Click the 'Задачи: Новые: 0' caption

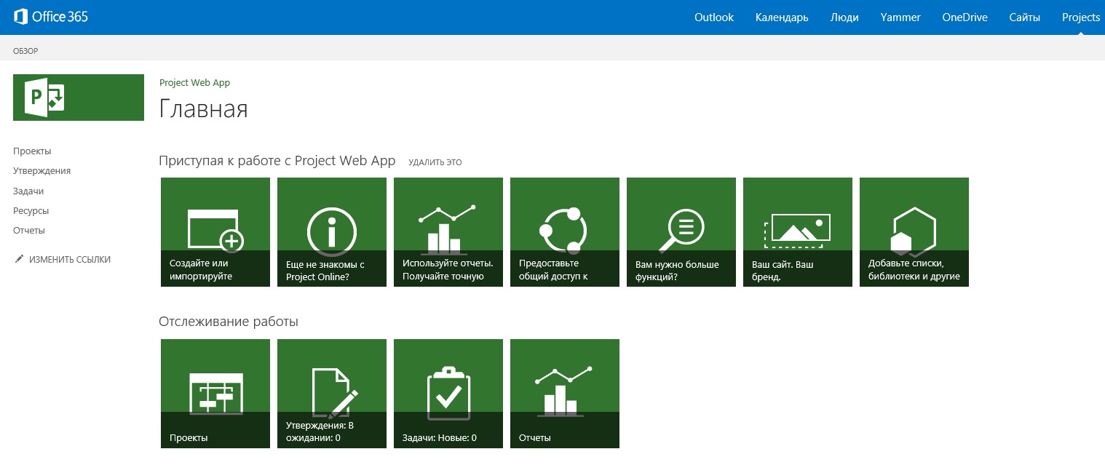440,438
